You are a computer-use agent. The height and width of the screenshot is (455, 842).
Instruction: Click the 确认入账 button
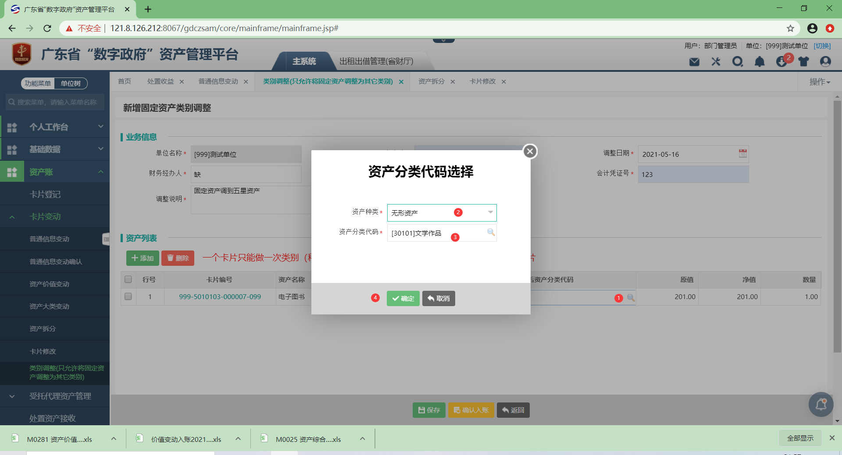[471, 410]
